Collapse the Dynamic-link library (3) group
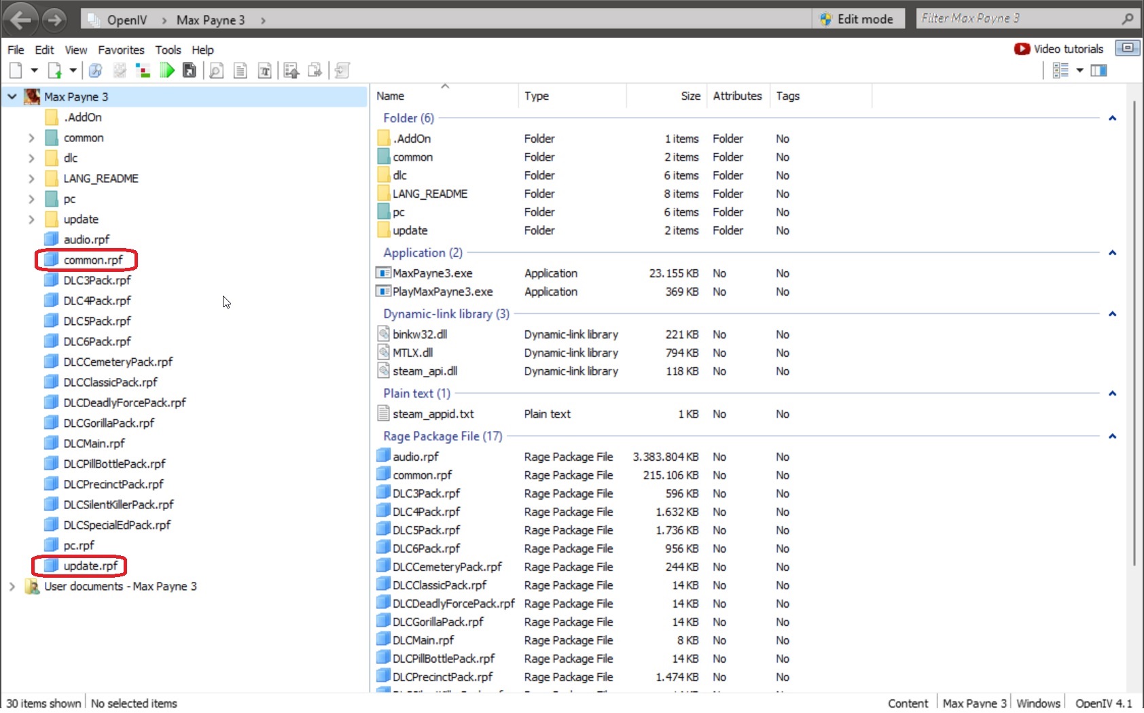This screenshot has width=1144, height=713. (1112, 314)
